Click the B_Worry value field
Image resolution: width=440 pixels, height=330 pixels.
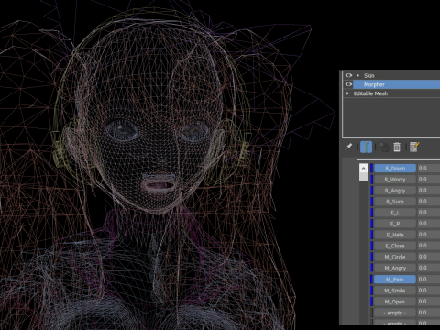pos(429,180)
